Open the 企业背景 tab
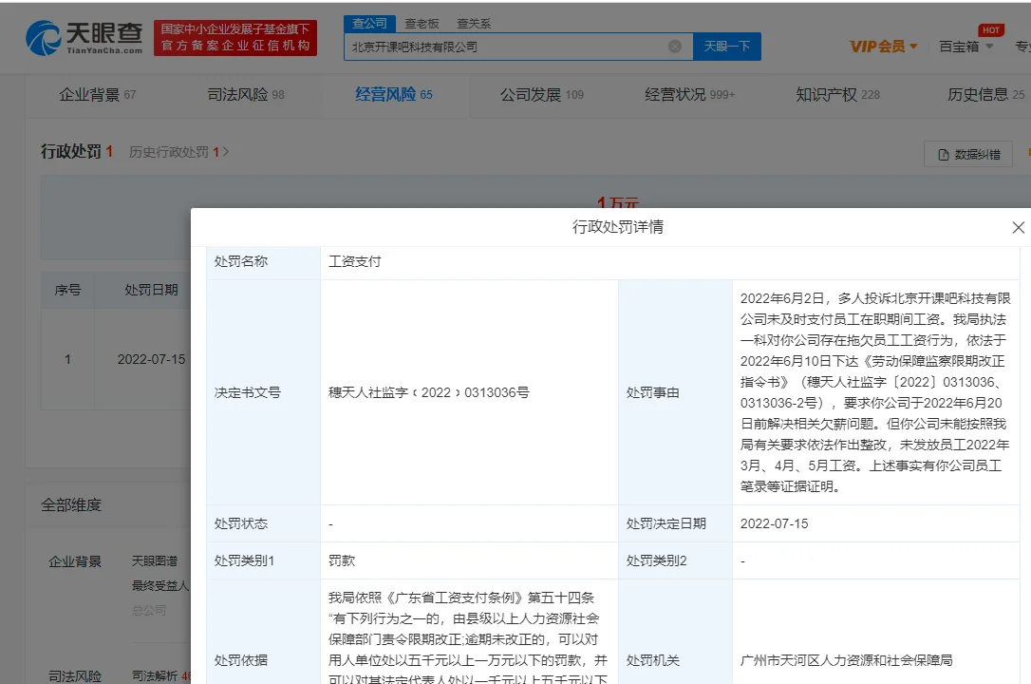The image size is (1031, 684). click(x=98, y=95)
